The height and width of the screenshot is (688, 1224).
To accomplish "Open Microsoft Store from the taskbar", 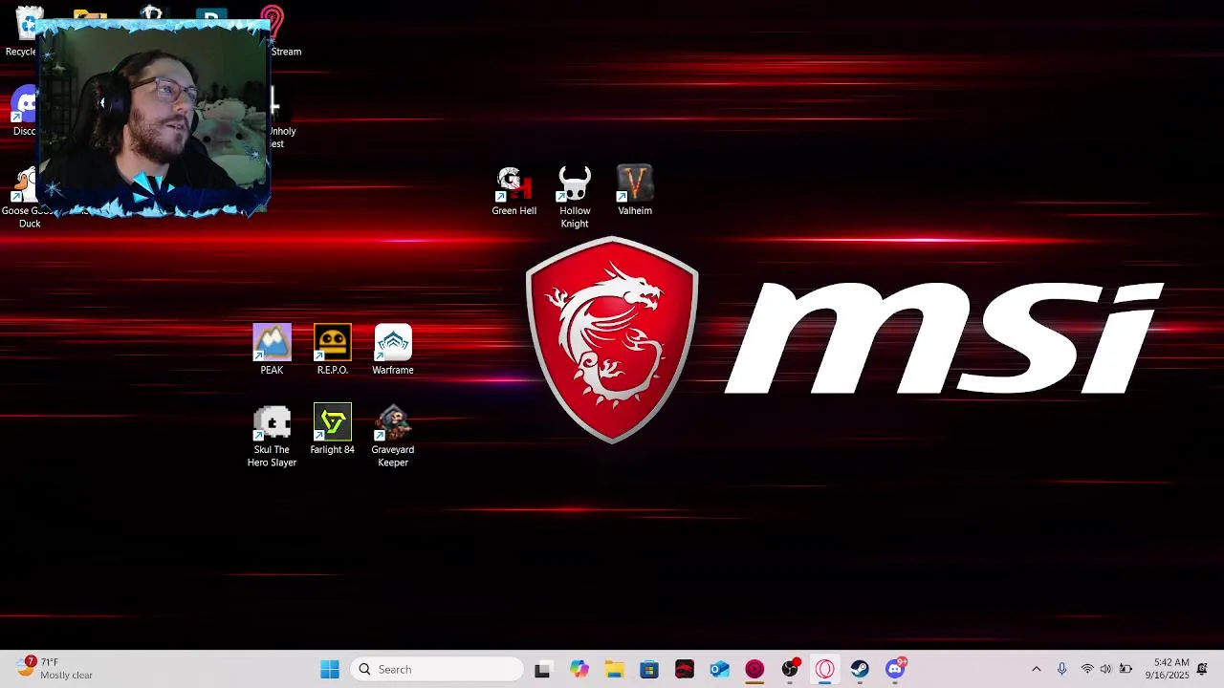I will (649, 670).
